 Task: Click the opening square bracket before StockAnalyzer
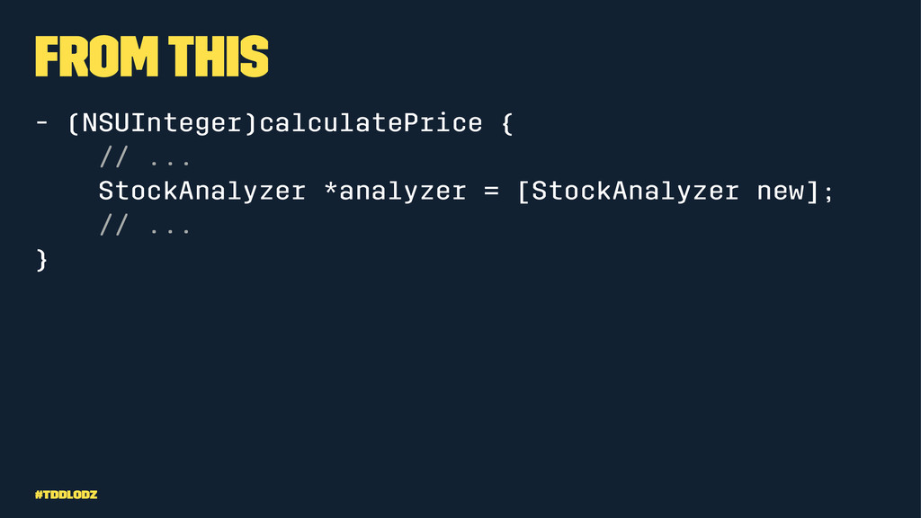point(523,192)
